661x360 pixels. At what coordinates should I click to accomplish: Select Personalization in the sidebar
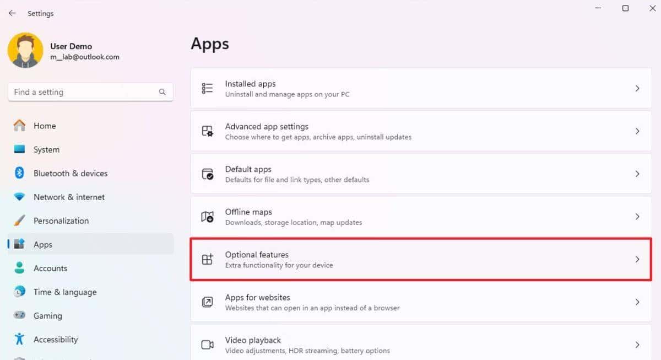click(x=61, y=221)
